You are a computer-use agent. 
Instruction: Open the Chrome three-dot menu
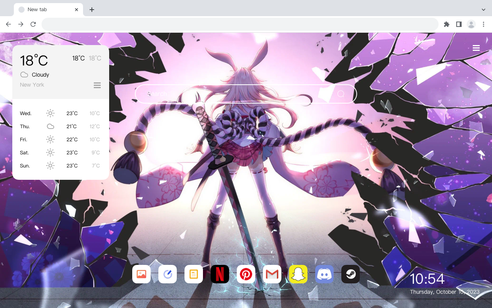coord(484,24)
